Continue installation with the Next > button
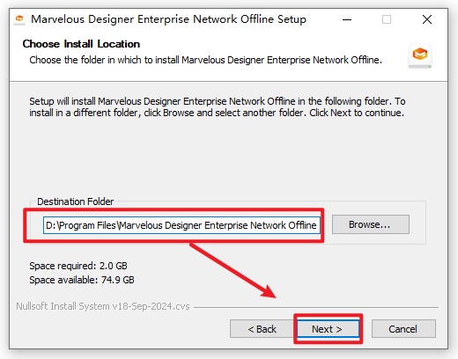Viewport: 458px width, 359px height. coord(328,329)
